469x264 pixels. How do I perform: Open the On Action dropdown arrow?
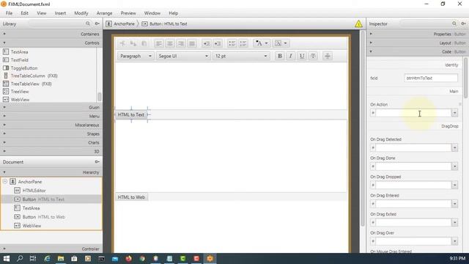454,113
